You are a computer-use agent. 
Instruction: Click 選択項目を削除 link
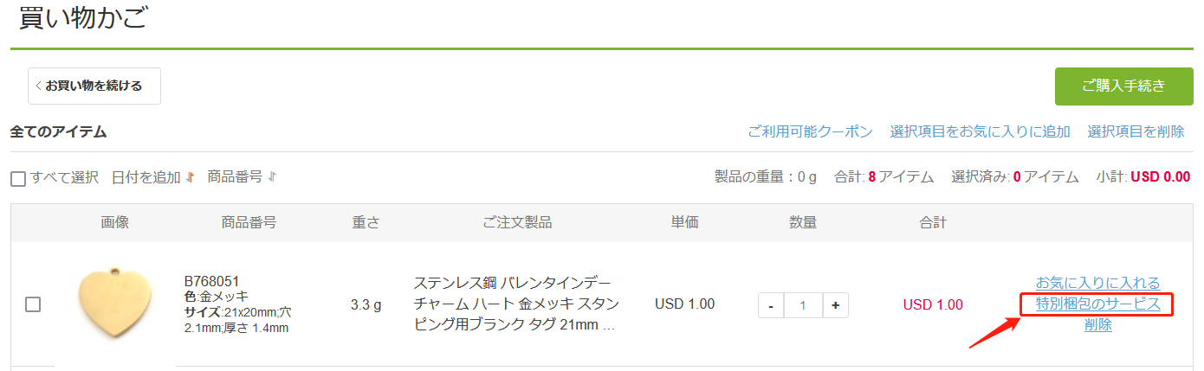click(1136, 131)
